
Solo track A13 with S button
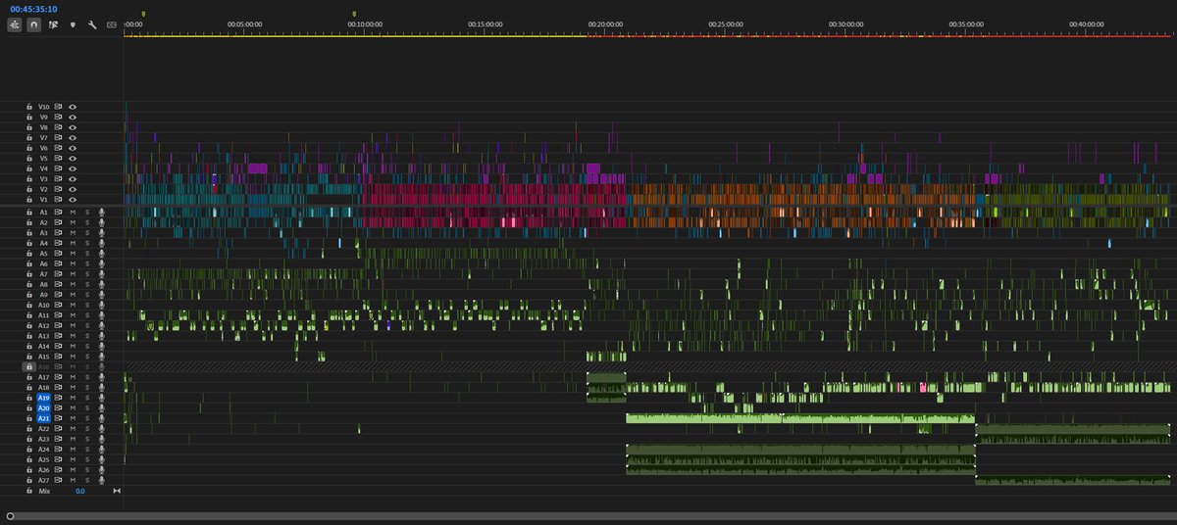(86, 336)
